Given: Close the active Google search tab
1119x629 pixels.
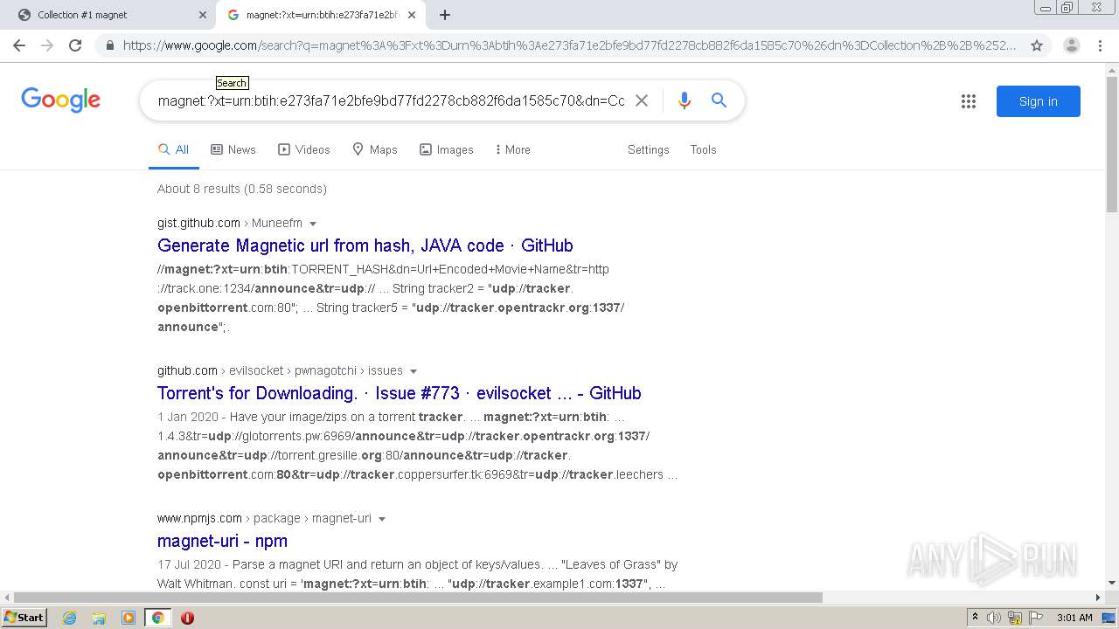Looking at the screenshot, I should [412, 15].
